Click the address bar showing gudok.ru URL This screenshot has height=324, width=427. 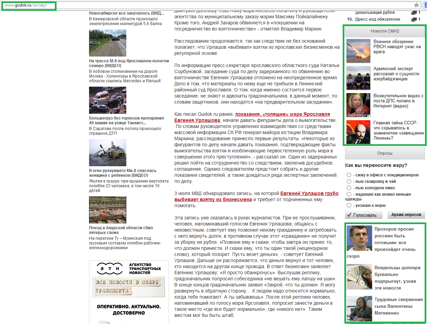[x=203, y=5]
